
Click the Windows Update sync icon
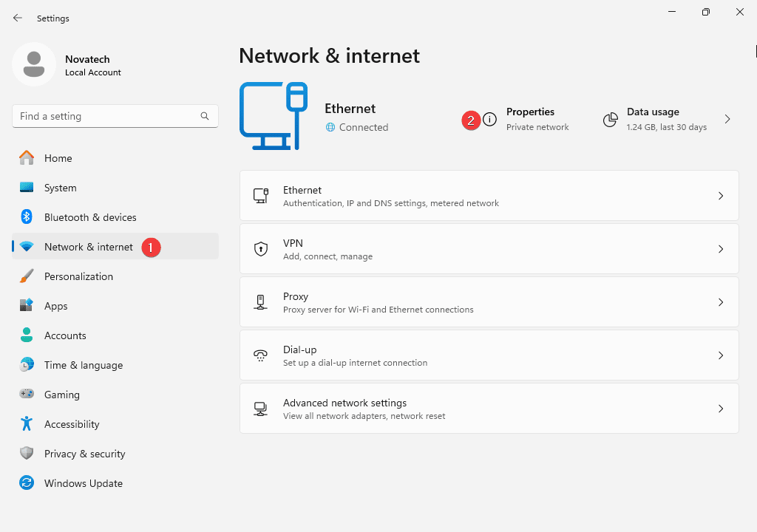click(27, 483)
